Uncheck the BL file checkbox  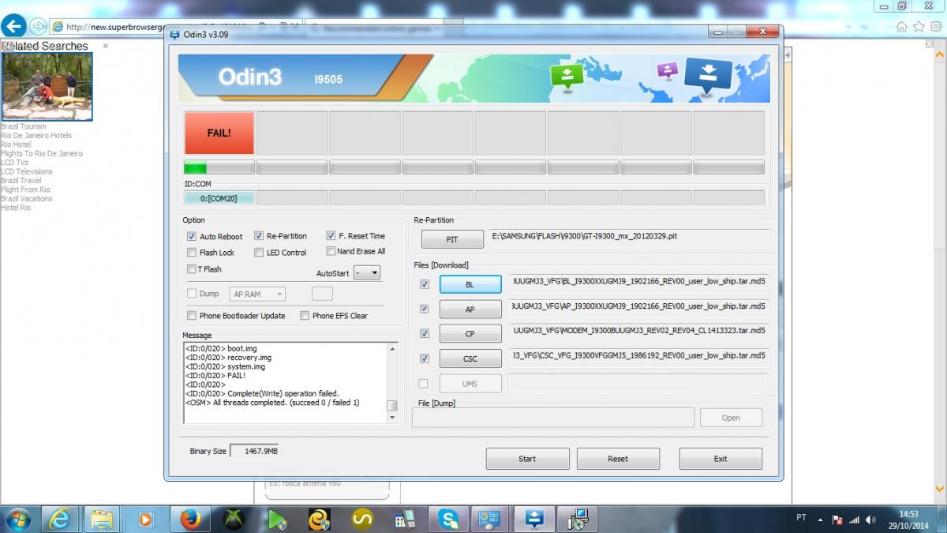pyautogui.click(x=425, y=283)
